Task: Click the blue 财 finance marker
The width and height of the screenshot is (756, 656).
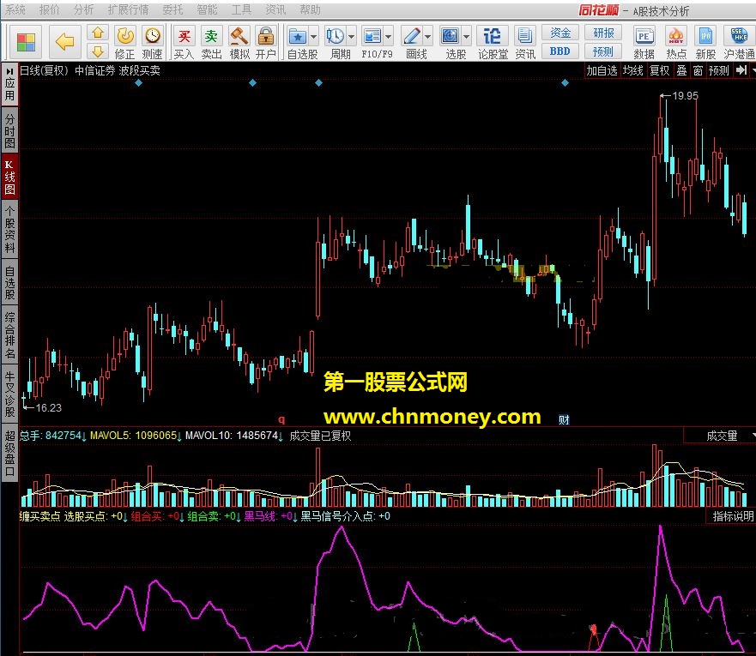Action: (564, 419)
